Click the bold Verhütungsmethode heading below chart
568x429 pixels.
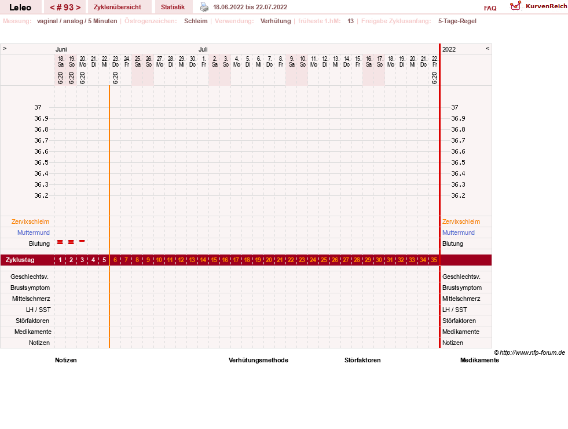click(258, 360)
